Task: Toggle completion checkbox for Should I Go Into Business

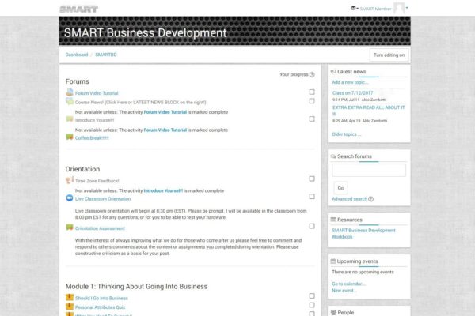Action: click(x=312, y=295)
